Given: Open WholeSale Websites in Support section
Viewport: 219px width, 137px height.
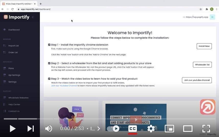Looking at the screenshot, I should pos(18,98).
